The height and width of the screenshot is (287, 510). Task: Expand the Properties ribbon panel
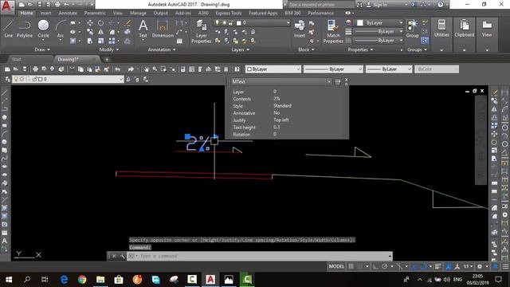click(x=360, y=49)
